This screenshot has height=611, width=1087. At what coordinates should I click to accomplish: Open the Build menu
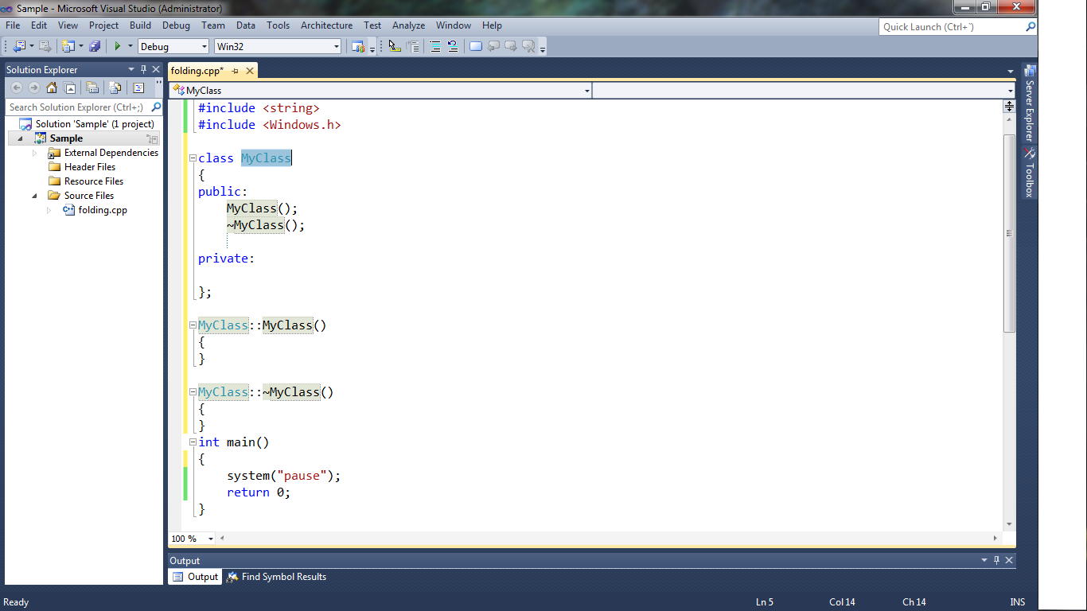140,25
